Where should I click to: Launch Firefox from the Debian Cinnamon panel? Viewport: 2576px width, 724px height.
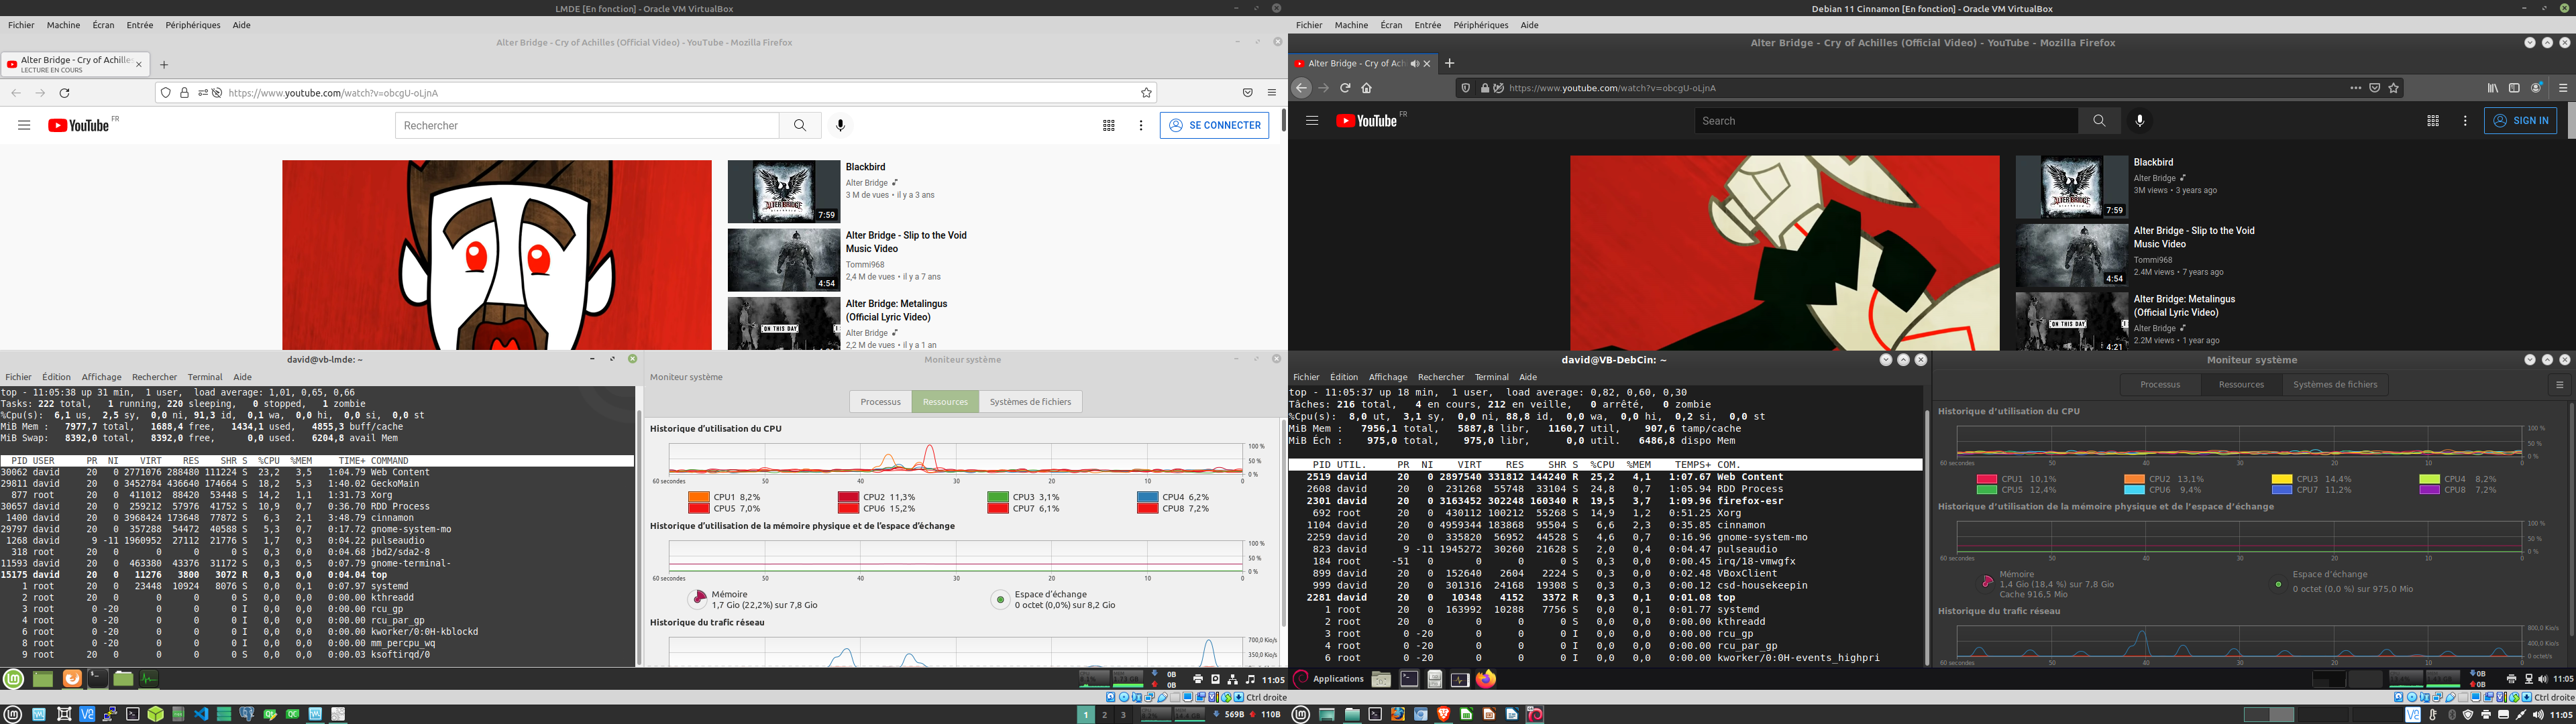click(x=1486, y=679)
